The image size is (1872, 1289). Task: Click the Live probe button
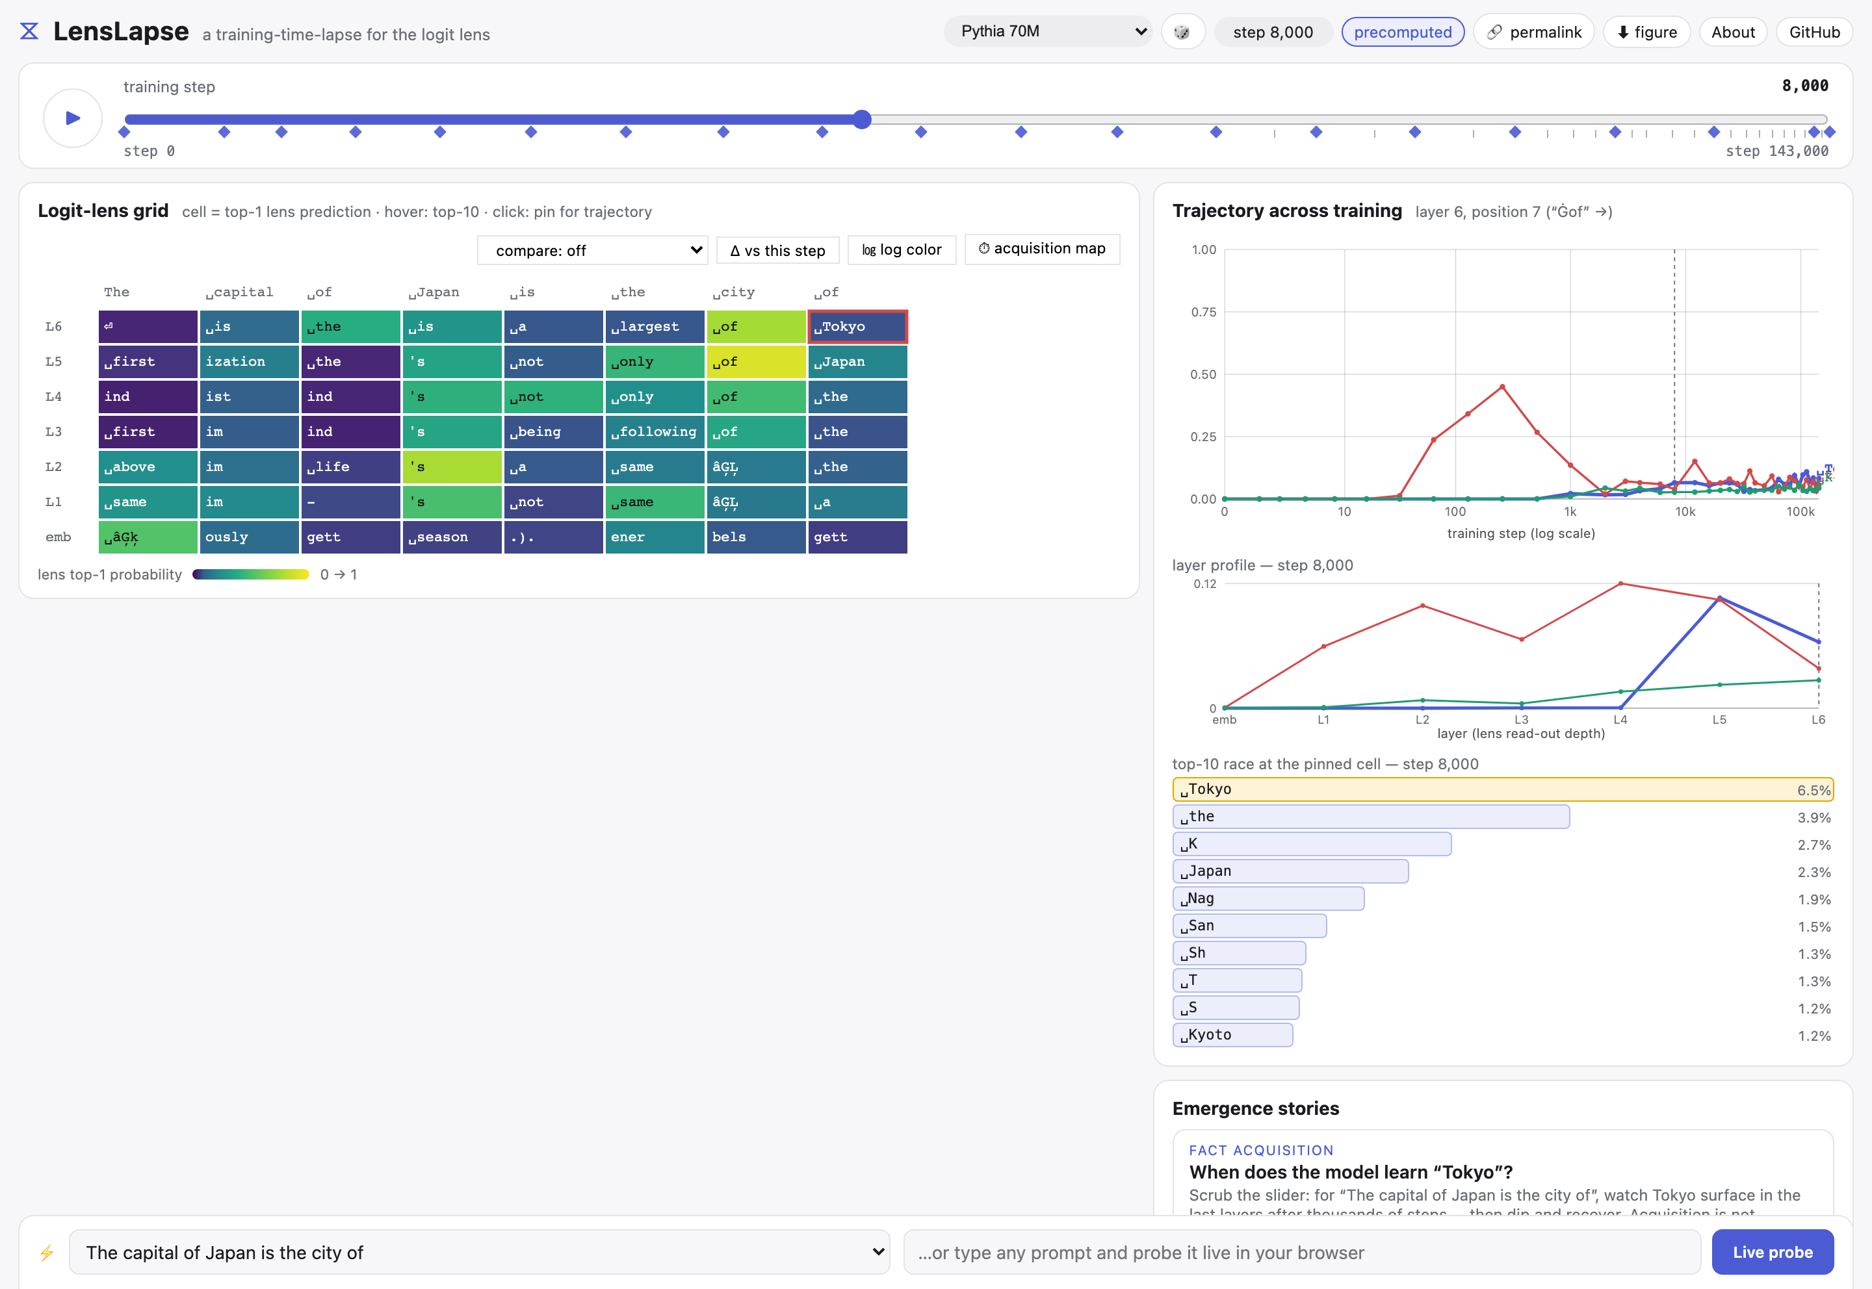click(1773, 1253)
